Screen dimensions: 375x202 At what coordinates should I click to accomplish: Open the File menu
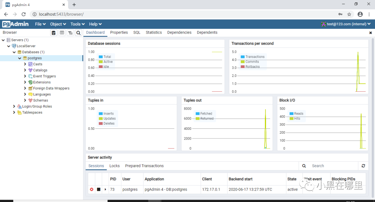coord(40,24)
